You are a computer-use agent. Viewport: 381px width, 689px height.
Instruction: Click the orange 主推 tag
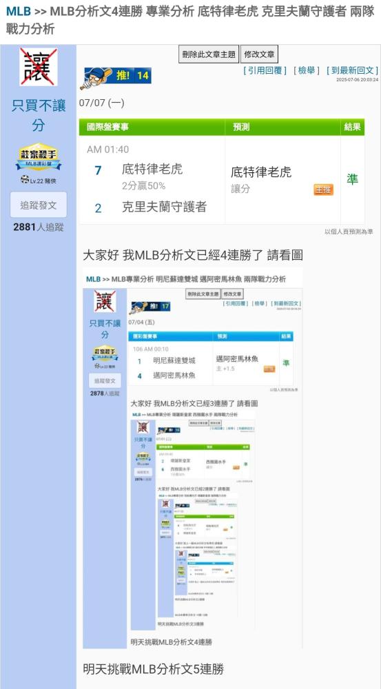323,189
